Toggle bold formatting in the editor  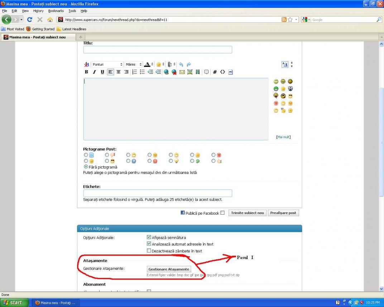pos(86,72)
